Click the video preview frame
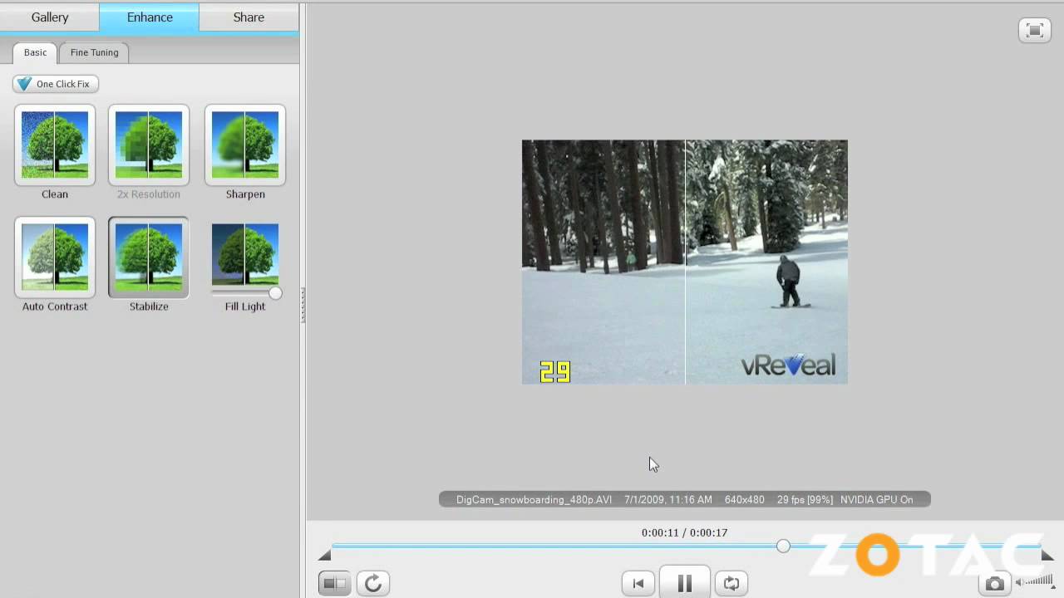 pos(685,262)
